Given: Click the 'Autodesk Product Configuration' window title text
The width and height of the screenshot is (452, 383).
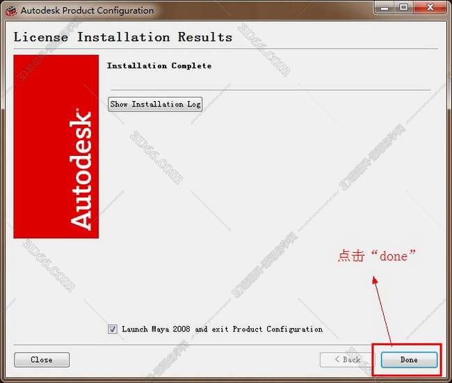Looking at the screenshot, I should [x=88, y=10].
